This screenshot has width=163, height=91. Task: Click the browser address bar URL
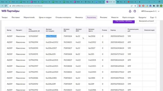[27, 6]
